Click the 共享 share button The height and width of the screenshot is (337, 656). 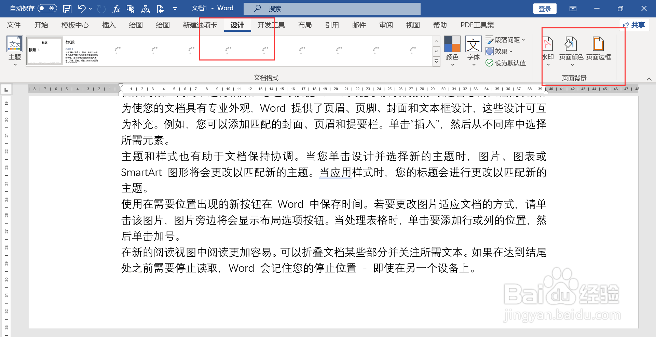pos(634,25)
